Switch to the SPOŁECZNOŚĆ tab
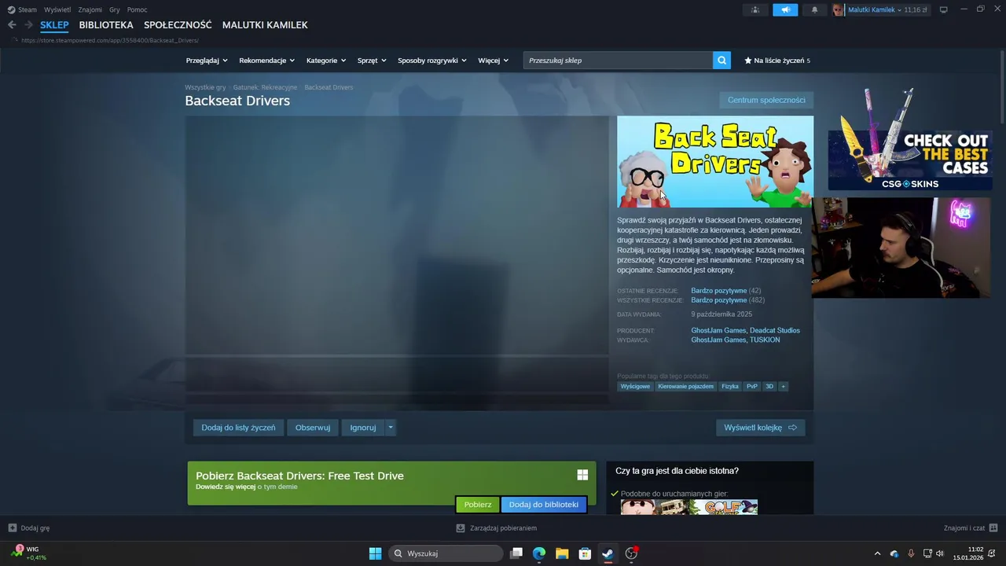Viewport: 1006px width, 566px height. (178, 25)
